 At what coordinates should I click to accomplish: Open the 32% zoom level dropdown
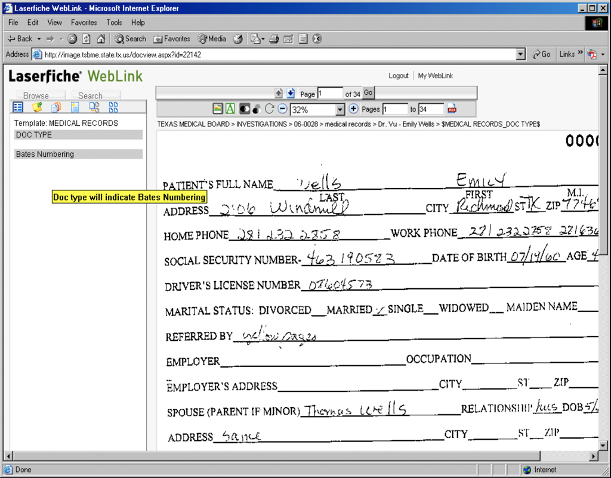340,110
